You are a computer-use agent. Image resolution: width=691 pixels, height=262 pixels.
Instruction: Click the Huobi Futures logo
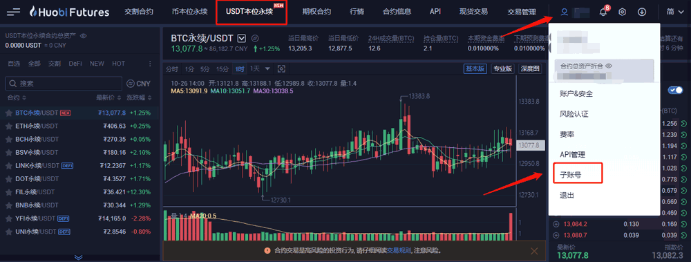69,12
